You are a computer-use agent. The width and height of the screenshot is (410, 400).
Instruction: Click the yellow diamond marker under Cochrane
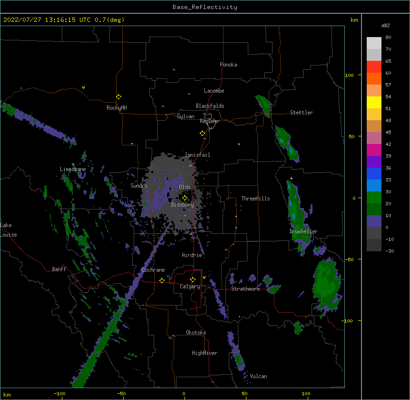tap(162, 280)
